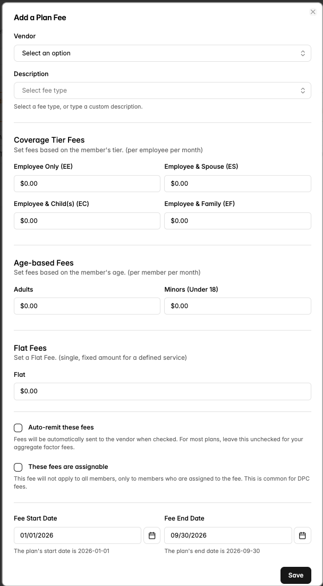
Task: Select the Employee & Child(s) (EC) input
Action: click(87, 221)
